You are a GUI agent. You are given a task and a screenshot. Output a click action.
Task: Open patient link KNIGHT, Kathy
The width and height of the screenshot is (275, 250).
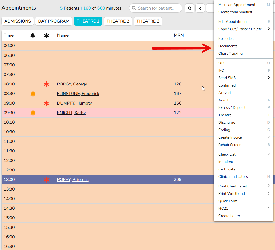click(71, 113)
